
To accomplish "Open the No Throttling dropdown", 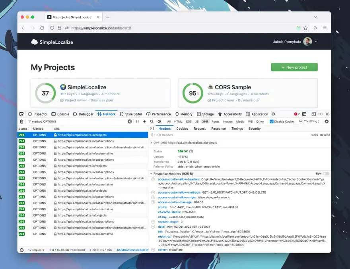I will point(309,121).
